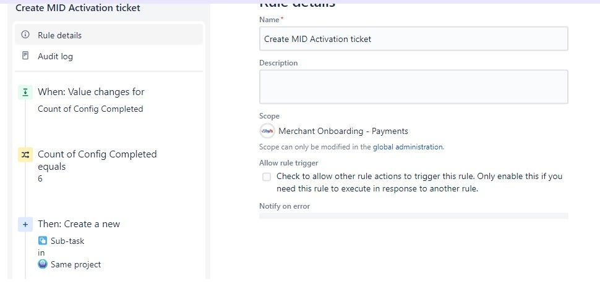
Task: Click the Rule details info icon
Action: pos(25,35)
